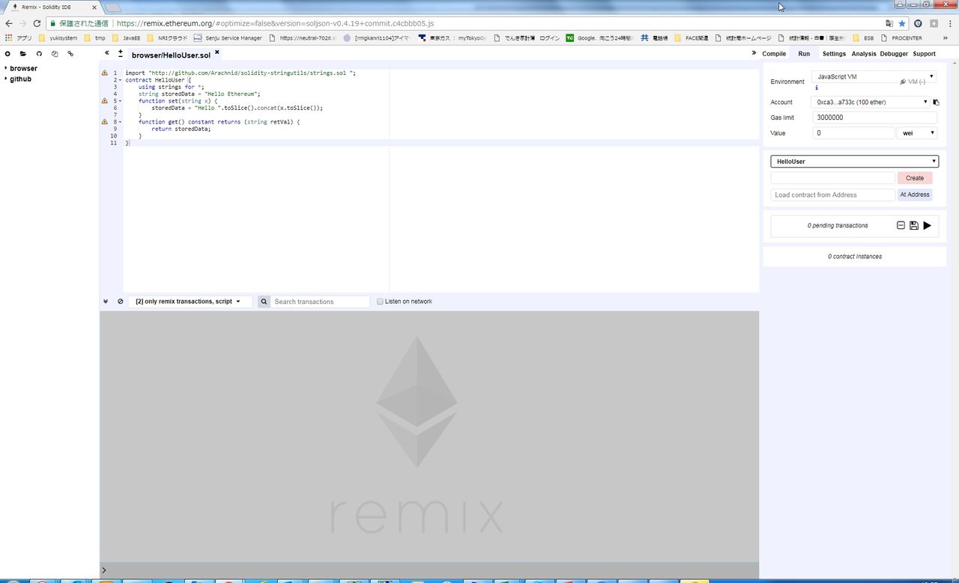
Task: Collapse the terminal with double-chevron icon
Action: [106, 302]
